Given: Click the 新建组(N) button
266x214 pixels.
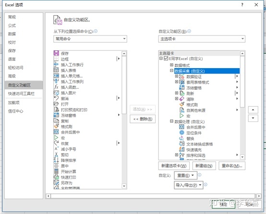Looking at the screenshot, I should [204, 166].
